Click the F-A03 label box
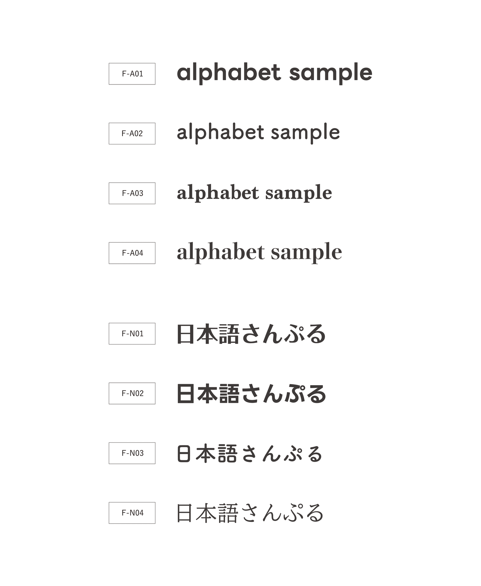The height and width of the screenshot is (586, 481). (x=132, y=193)
